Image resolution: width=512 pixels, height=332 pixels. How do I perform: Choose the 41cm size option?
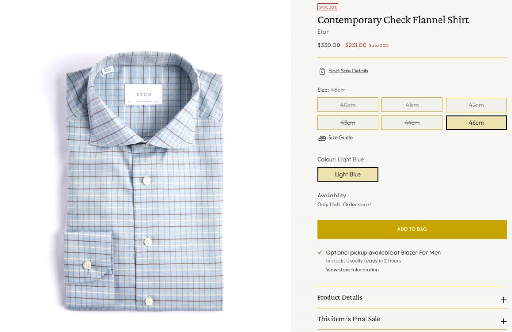pos(411,105)
